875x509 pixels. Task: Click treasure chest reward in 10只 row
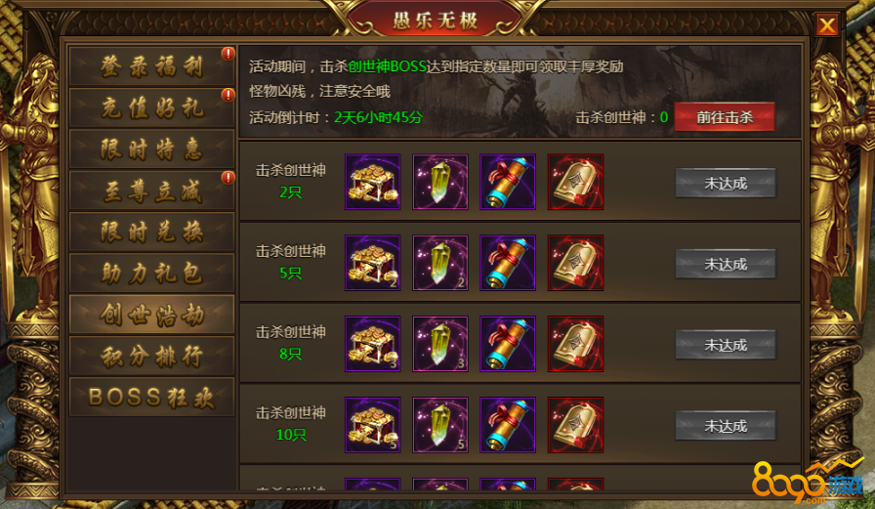[x=373, y=425]
